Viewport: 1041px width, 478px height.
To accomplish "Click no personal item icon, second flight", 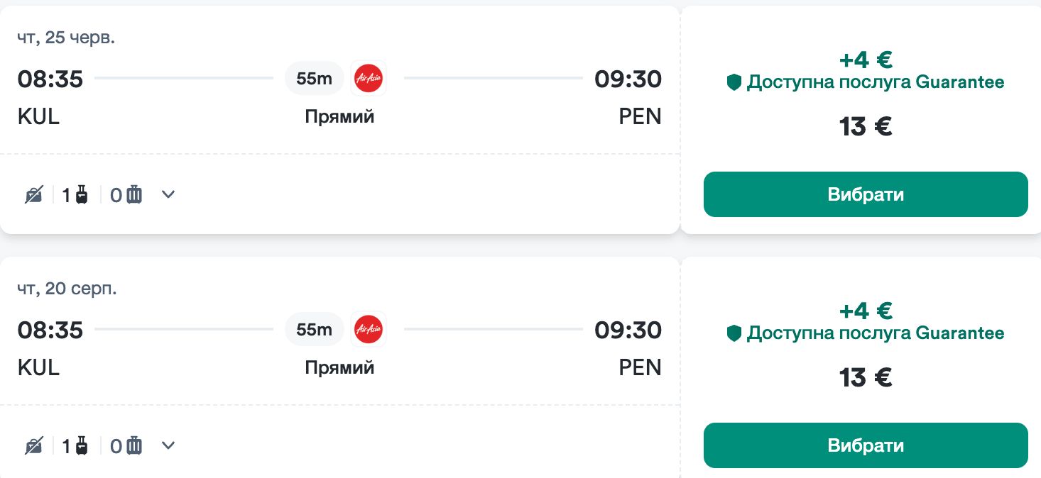I will (x=34, y=445).
